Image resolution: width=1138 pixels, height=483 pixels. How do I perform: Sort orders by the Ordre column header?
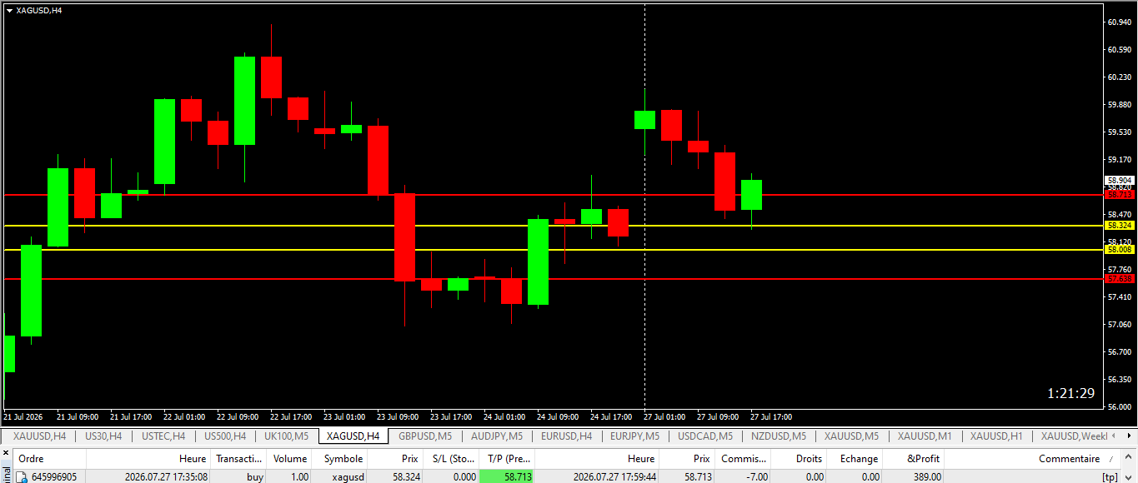pos(50,459)
